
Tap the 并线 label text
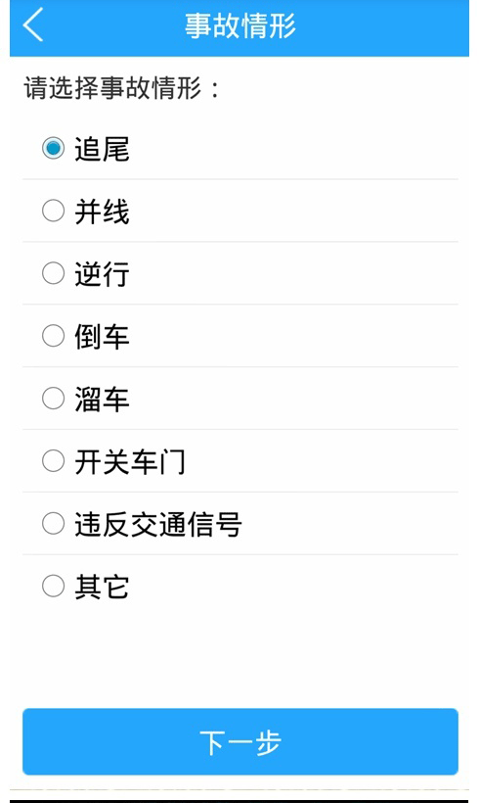point(102,212)
